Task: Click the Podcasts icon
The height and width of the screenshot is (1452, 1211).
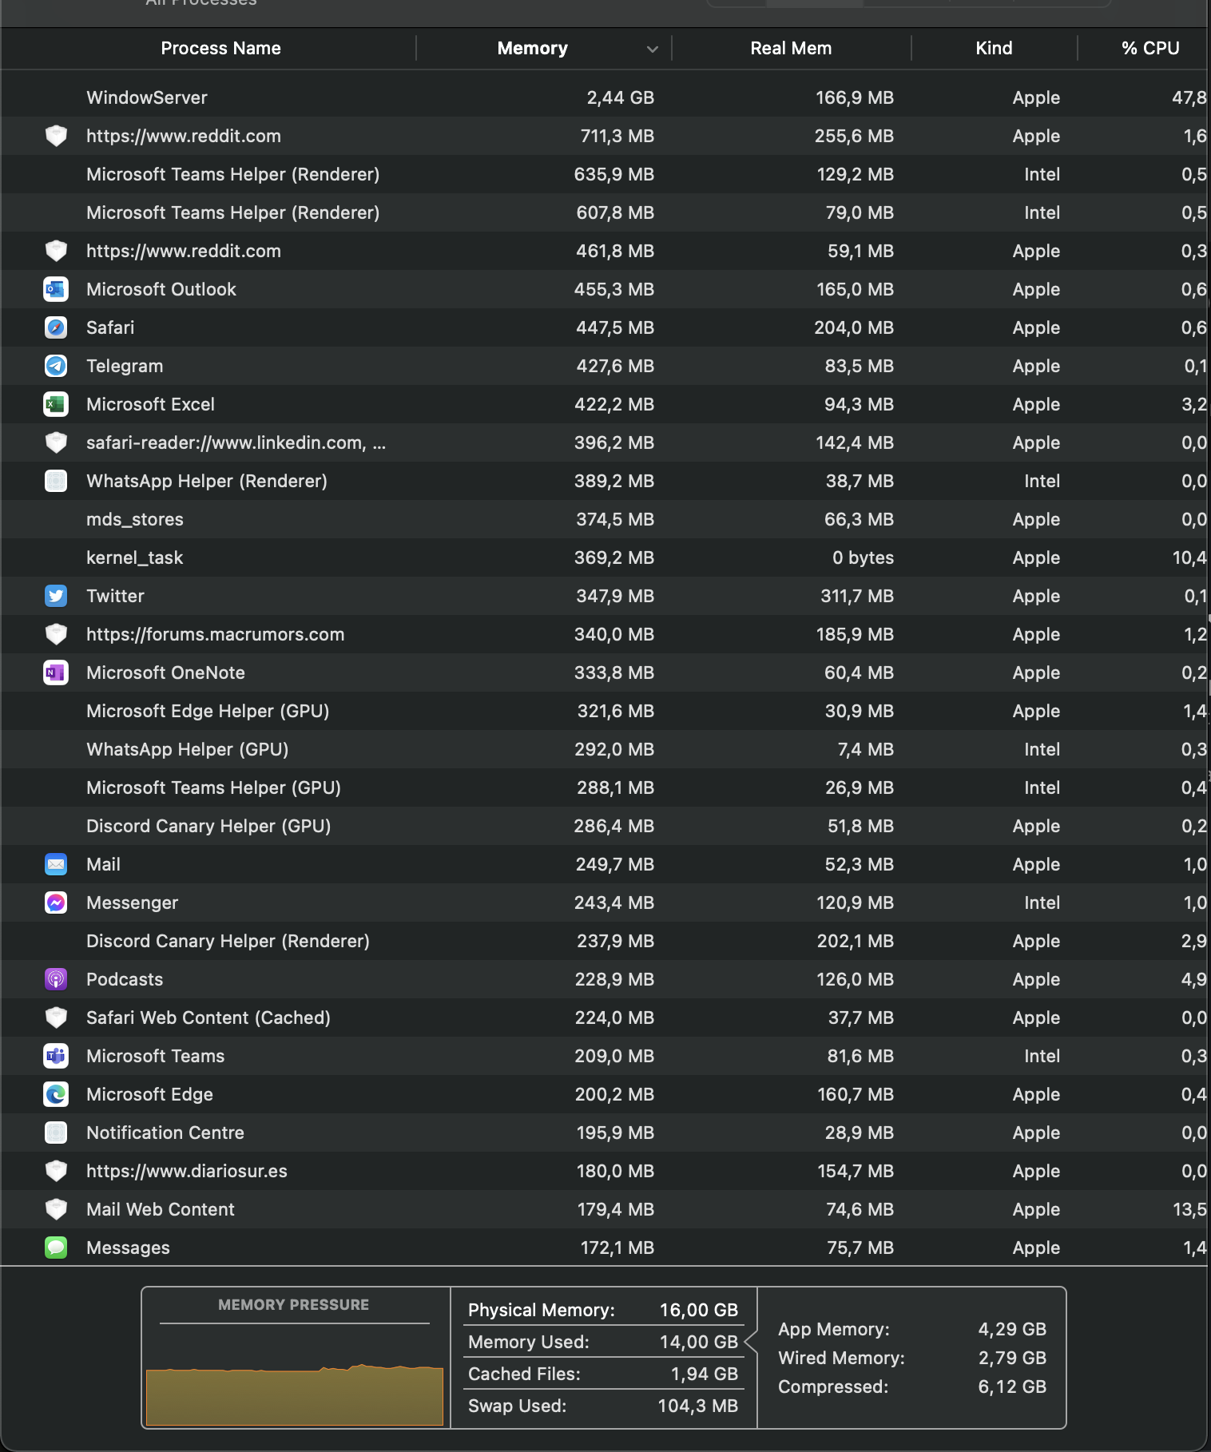Action: (x=56, y=979)
